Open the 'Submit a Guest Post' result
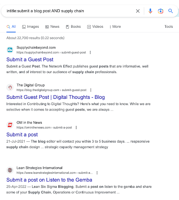Image resolution: width=179 pixels, height=200 pixels. pyautogui.click(x=30, y=59)
